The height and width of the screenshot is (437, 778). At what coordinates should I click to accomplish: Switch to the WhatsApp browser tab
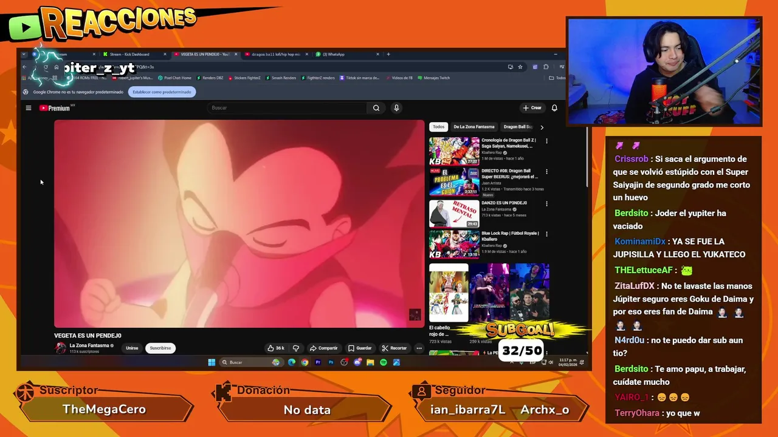[346, 54]
